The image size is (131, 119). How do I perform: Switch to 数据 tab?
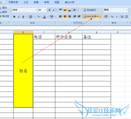point(36,2)
